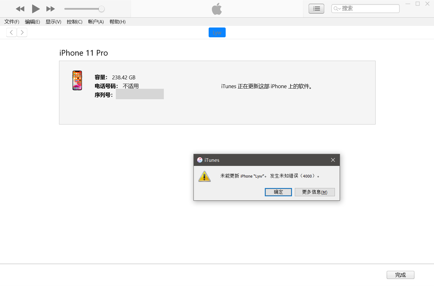434x286 pixels.
Task: Click the rewind previous track button
Action: [20, 9]
